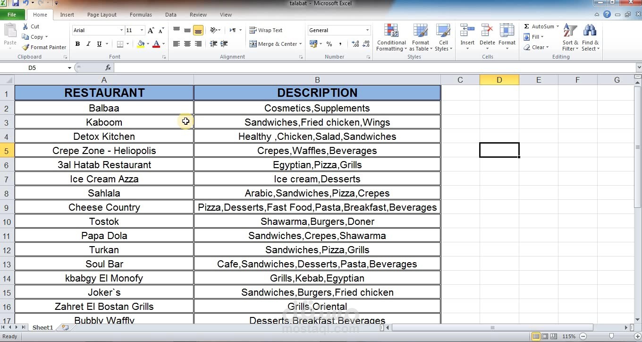The image size is (642, 342).
Task: Click Accounting Number Format icon
Action: [313, 44]
